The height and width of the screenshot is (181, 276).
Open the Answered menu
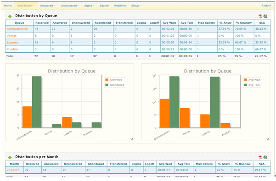tap(47, 5)
